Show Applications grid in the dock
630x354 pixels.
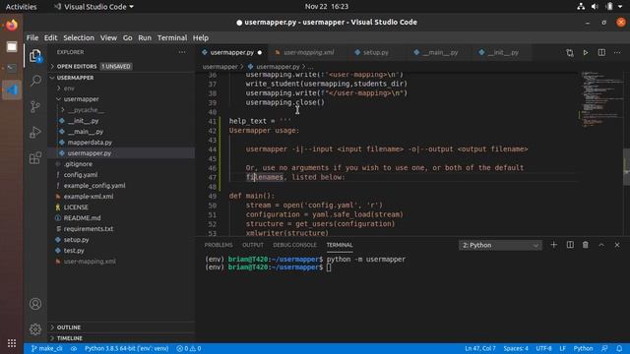point(12,343)
